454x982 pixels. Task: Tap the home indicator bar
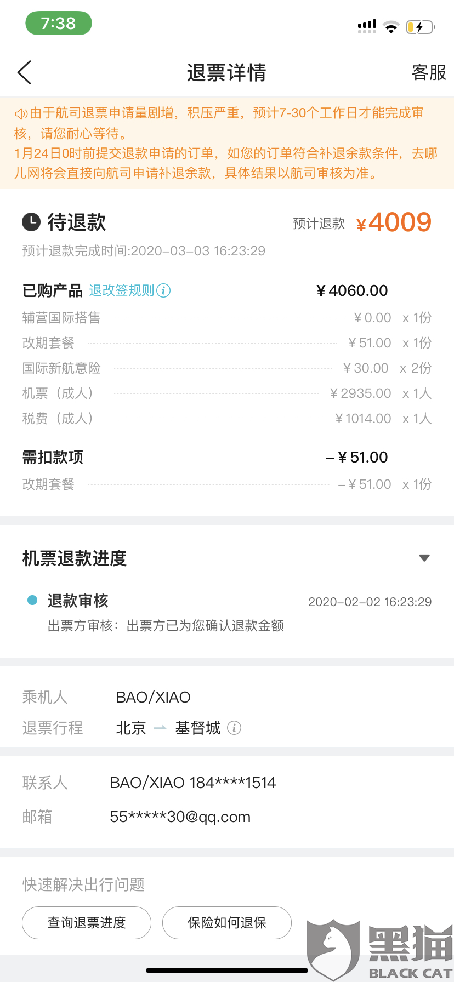coord(227,970)
